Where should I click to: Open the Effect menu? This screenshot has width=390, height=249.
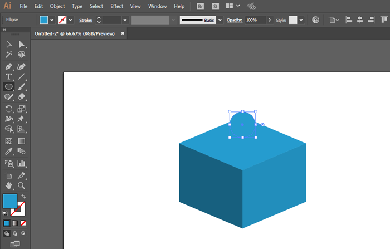tap(116, 6)
